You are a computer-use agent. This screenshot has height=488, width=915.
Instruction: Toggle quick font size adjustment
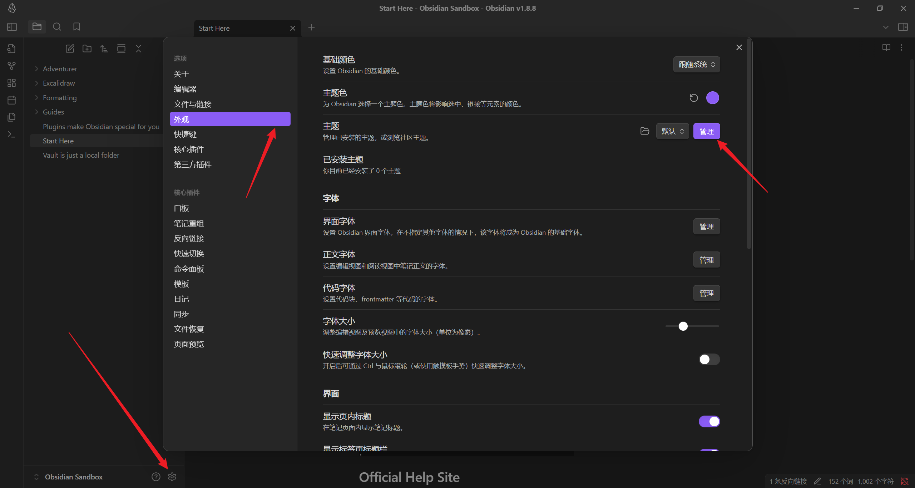click(x=709, y=360)
